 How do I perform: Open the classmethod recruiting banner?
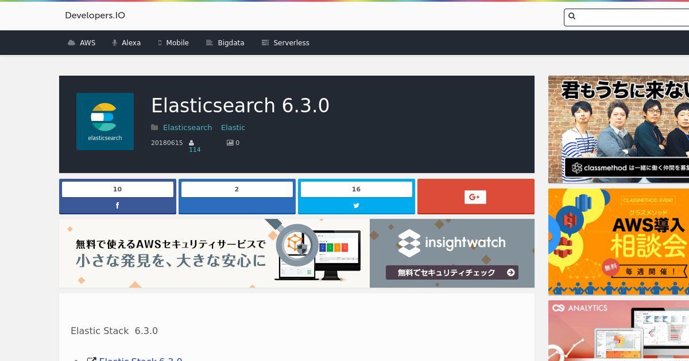[618, 130]
